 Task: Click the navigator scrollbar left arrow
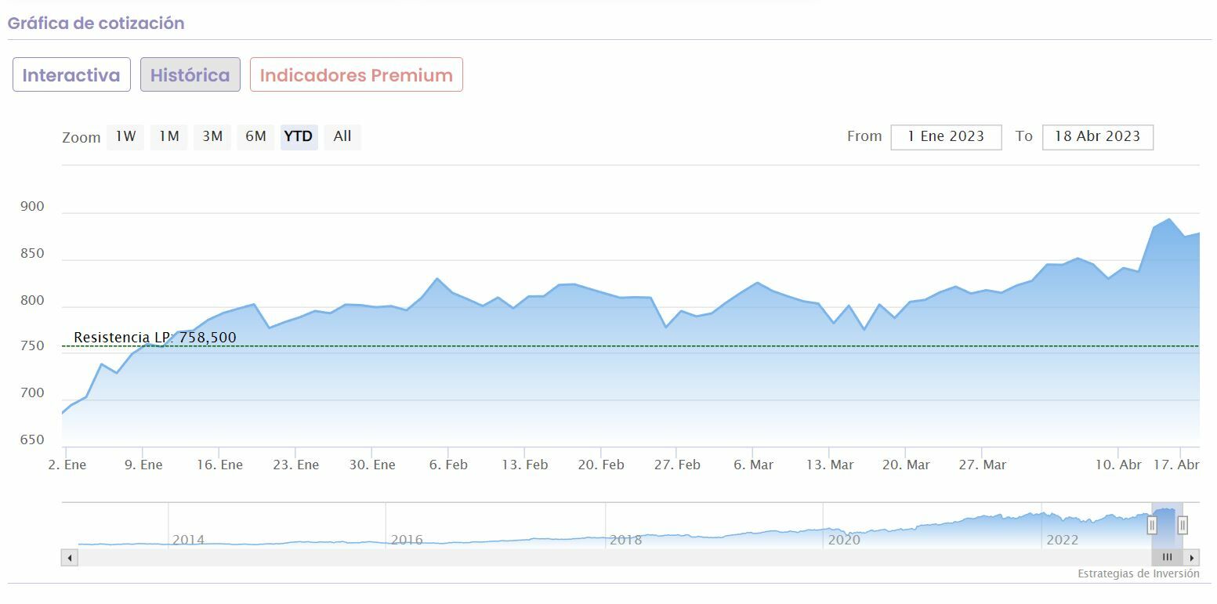click(x=70, y=558)
